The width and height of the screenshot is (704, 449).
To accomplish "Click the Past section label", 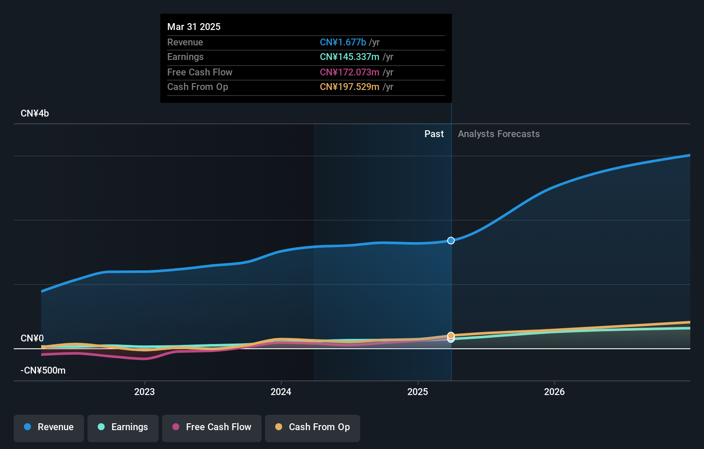I will click(x=434, y=134).
